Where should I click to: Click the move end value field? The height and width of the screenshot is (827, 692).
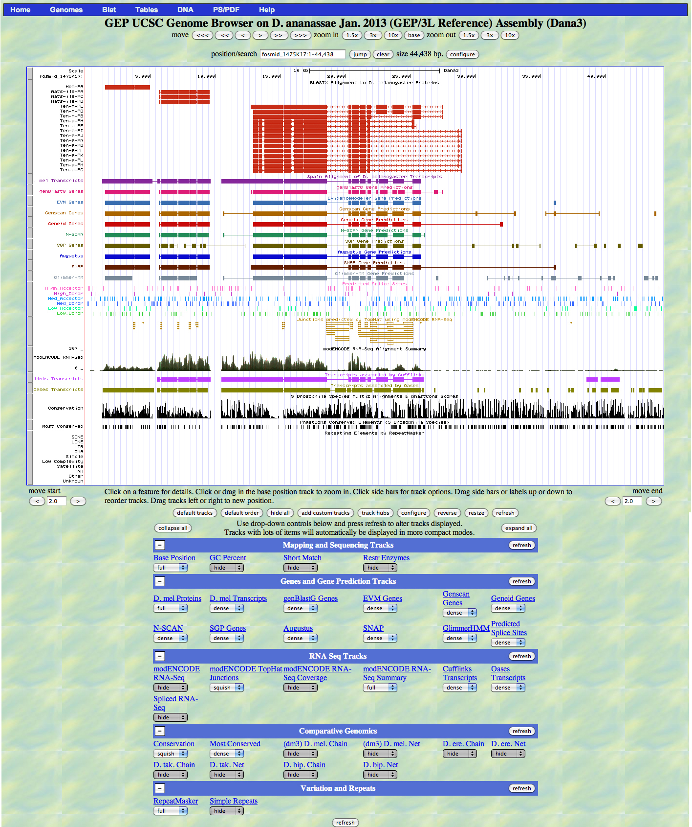pos(632,501)
